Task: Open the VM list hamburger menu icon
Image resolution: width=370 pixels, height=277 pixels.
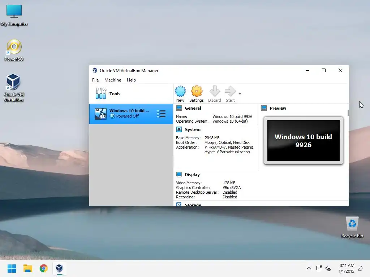Action: [162, 114]
